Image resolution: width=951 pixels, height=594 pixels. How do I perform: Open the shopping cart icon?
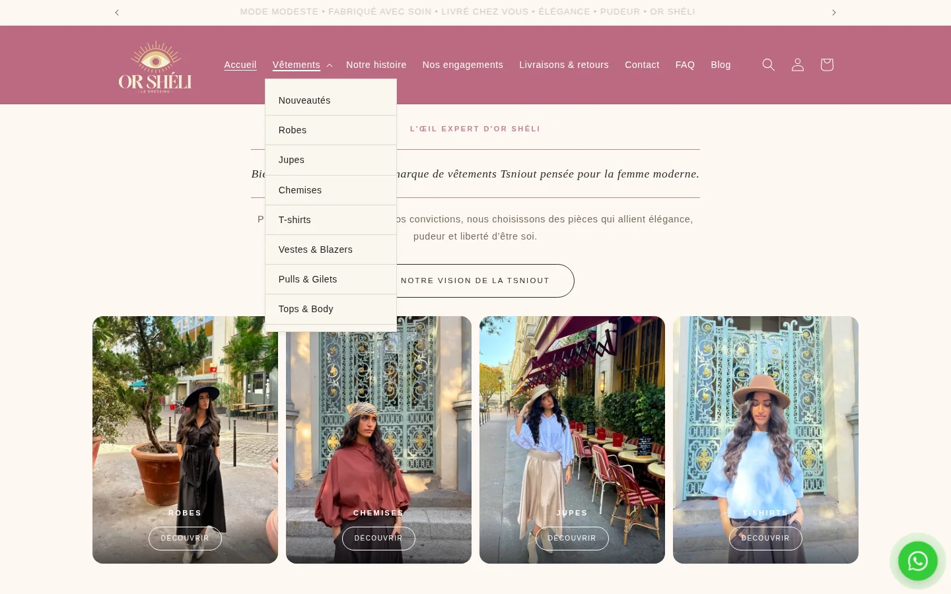[826, 65]
